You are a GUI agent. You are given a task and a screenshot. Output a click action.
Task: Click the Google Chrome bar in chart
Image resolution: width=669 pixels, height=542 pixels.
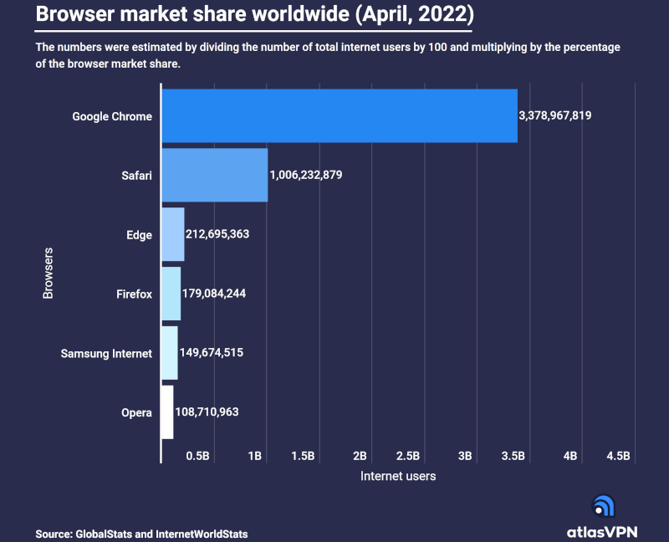339,115
